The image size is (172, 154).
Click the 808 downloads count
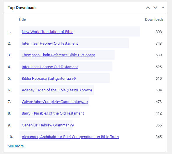click(159, 32)
